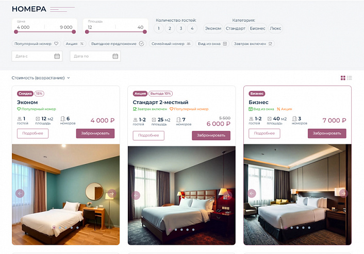The height and width of the screenshot is (254, 364).
Task: Toggle 'Завтрак включен' filter chip
Action: pos(253,44)
